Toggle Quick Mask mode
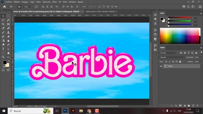Viewport: 203px width, 114px height. click(x=3, y=70)
